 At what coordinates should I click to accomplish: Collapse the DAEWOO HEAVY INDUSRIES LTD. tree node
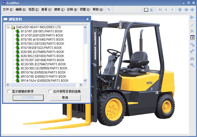pyautogui.click(x=8, y=27)
